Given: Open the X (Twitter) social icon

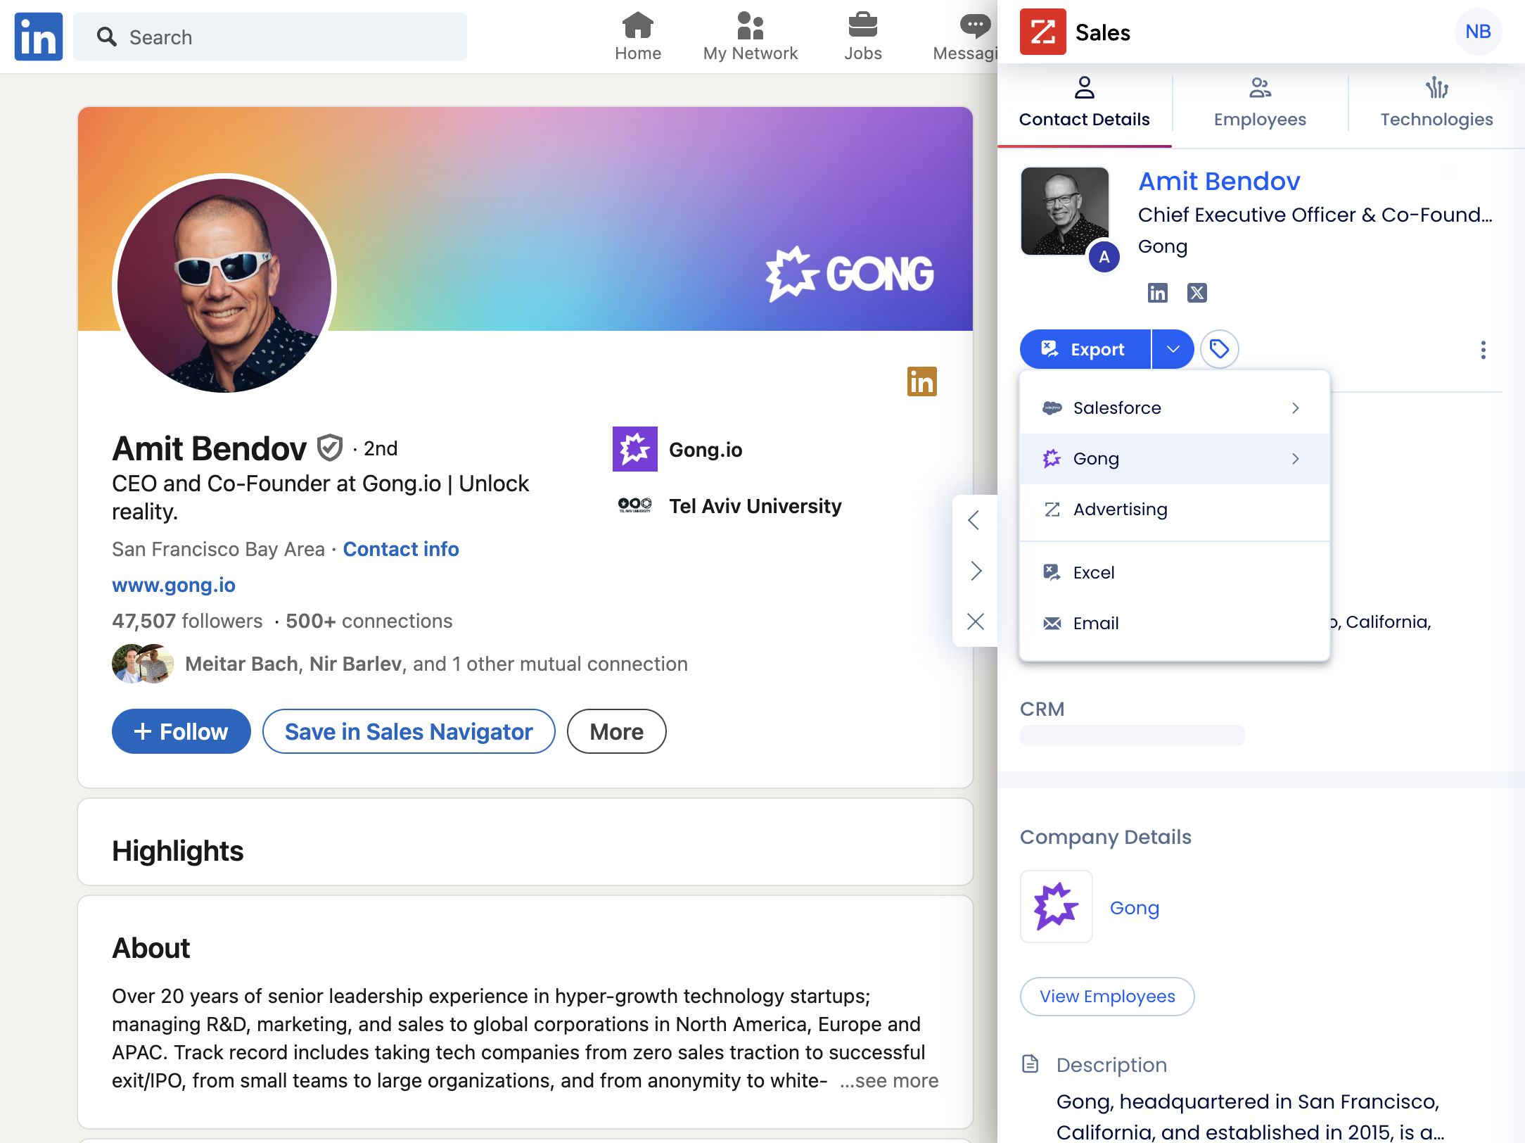Looking at the screenshot, I should (1197, 293).
